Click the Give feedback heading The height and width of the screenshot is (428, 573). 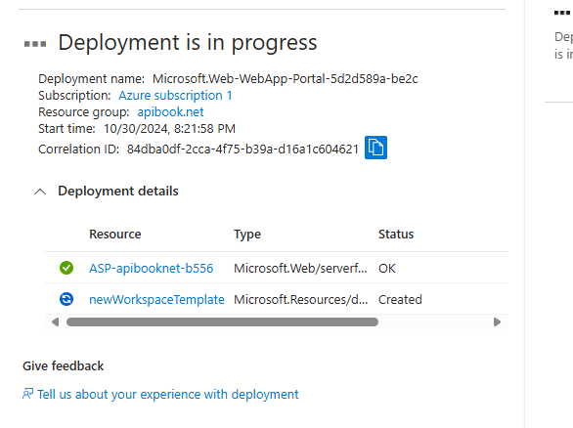click(x=64, y=365)
